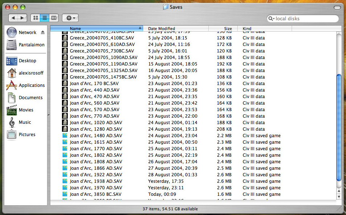Sort by the Size column header
Image resolution: width=346 pixels, height=215 pixels.
coord(223,29)
